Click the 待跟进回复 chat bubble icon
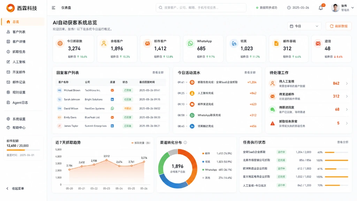The width and height of the screenshot is (357, 201). (273, 109)
